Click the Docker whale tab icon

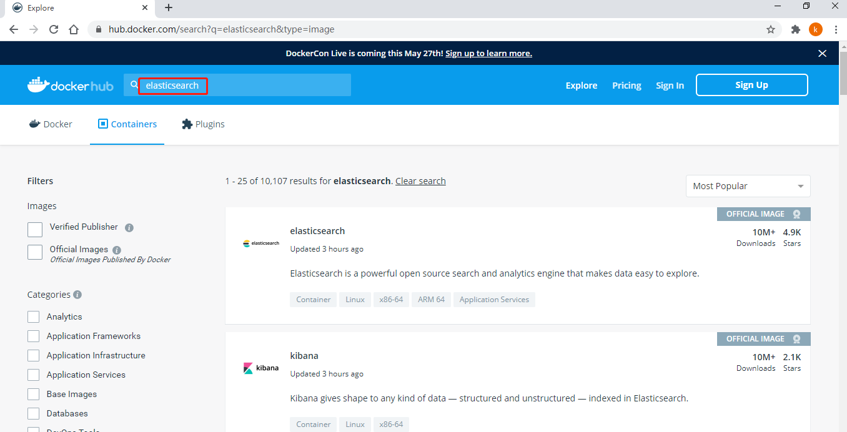coord(34,124)
